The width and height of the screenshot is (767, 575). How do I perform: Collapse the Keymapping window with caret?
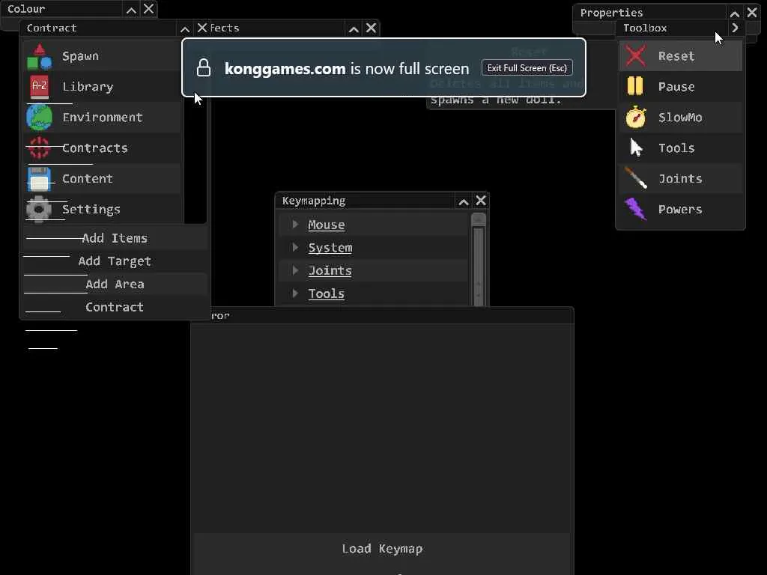[x=464, y=201]
